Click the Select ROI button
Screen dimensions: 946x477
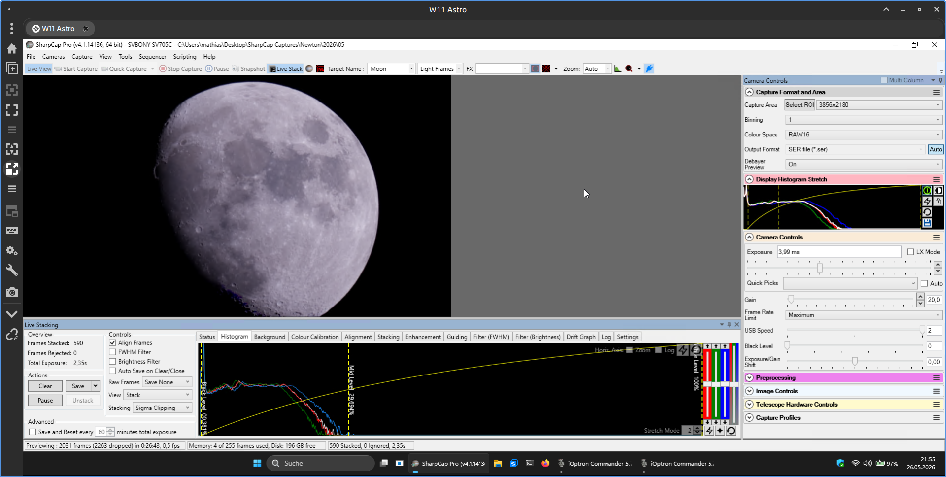[x=800, y=105]
